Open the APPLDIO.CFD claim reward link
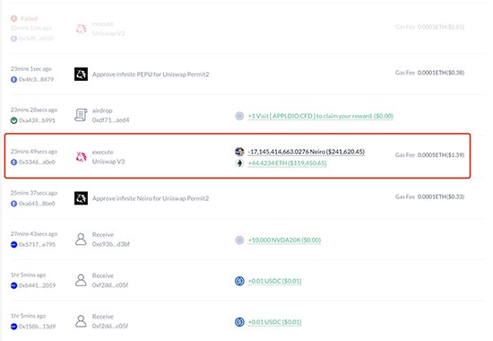 pos(320,116)
